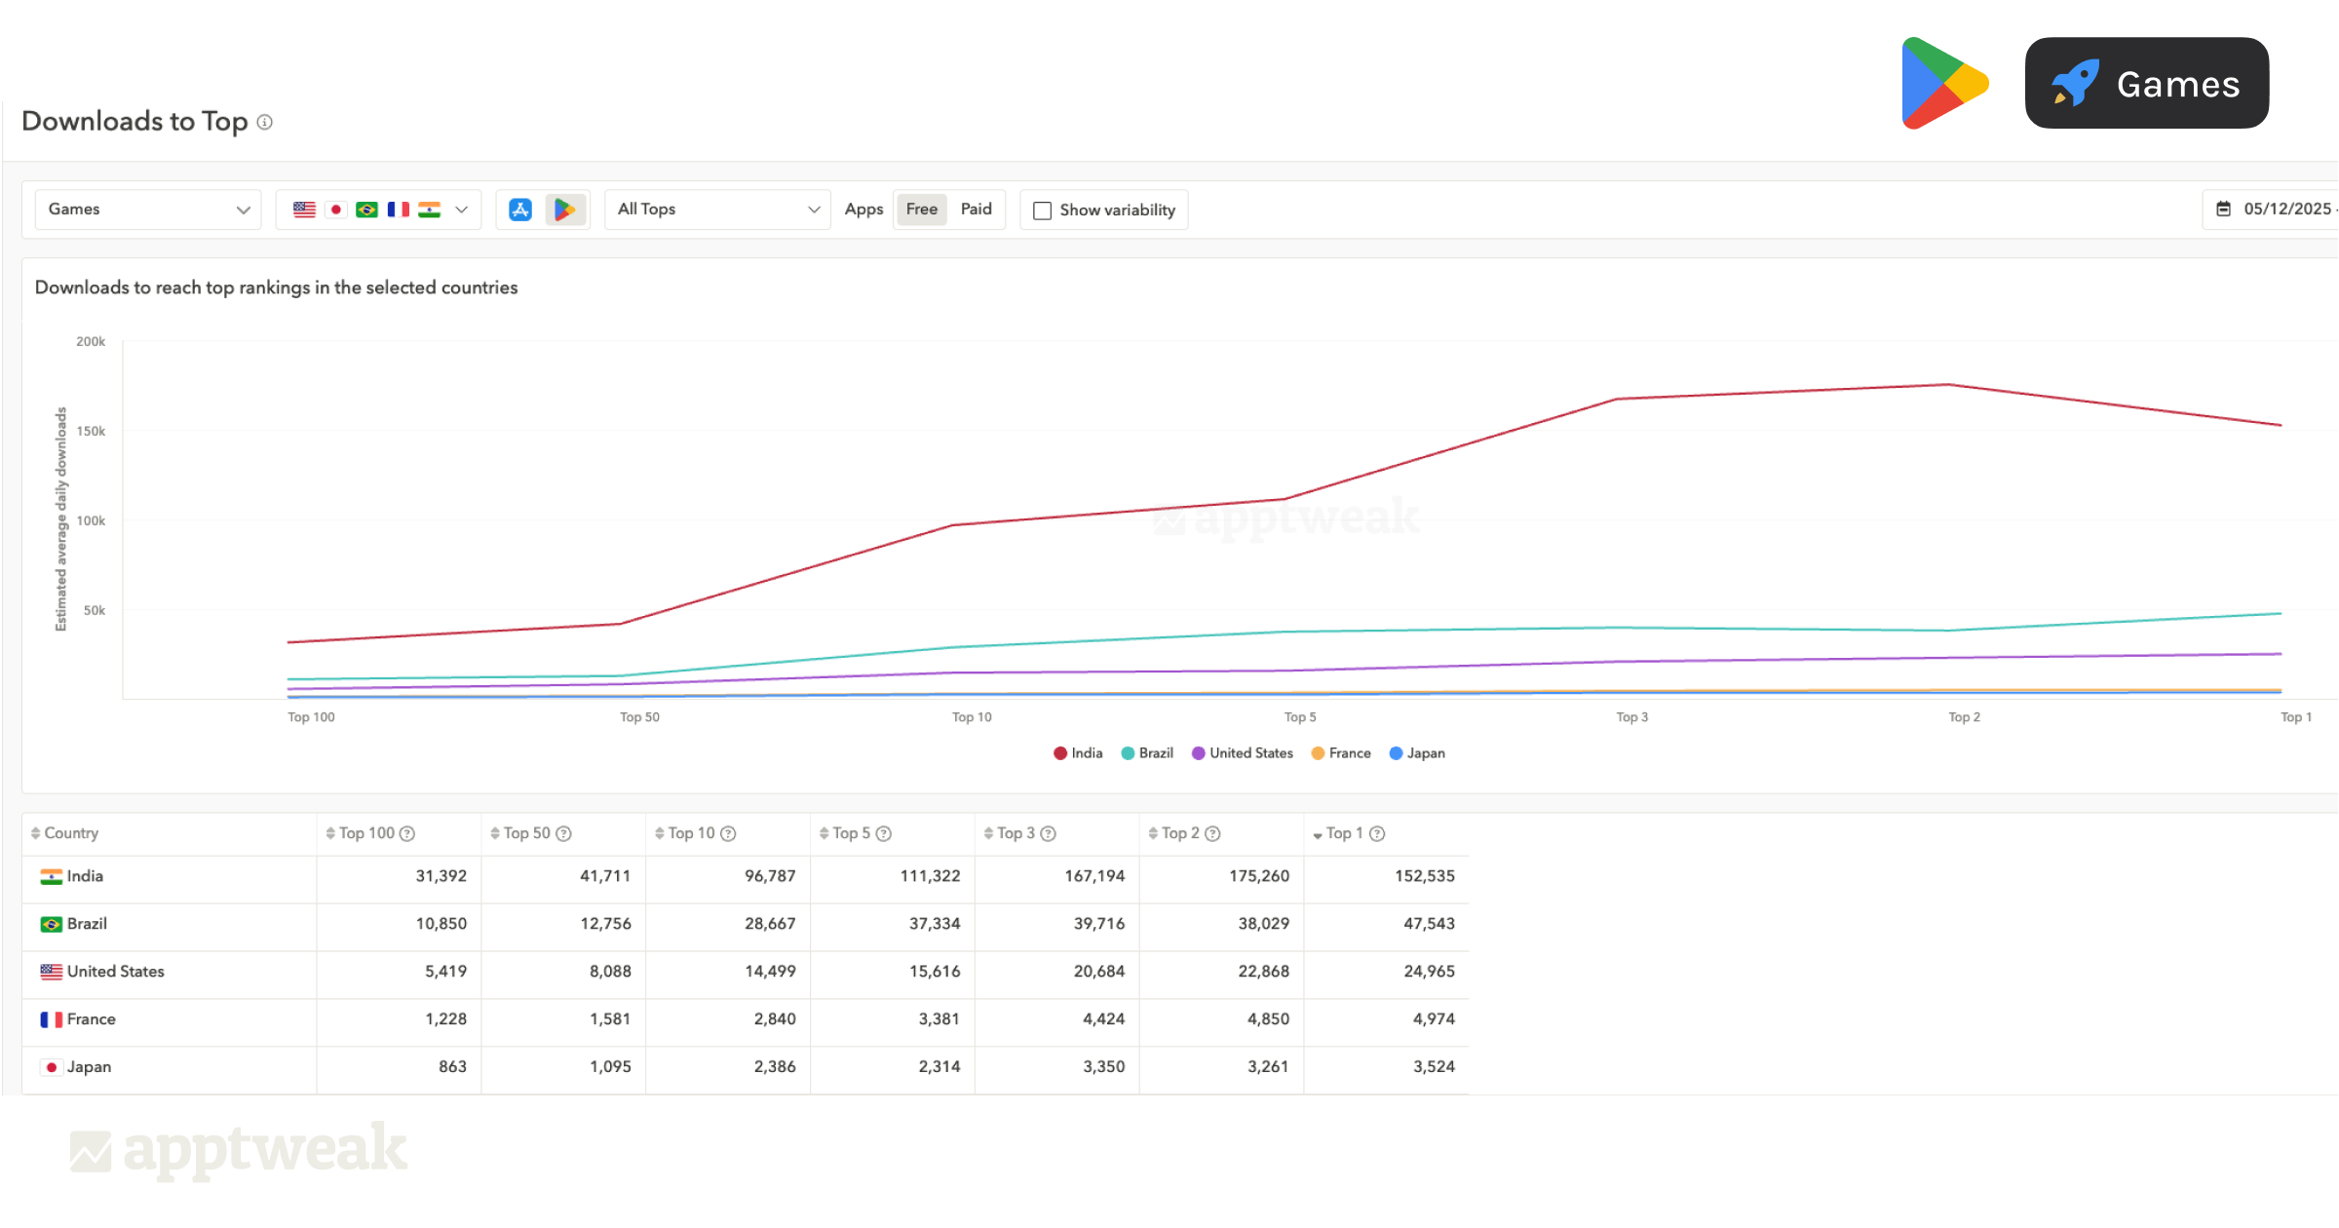Toggle France series in chart legend
The image size is (2339, 1228).
1341,753
